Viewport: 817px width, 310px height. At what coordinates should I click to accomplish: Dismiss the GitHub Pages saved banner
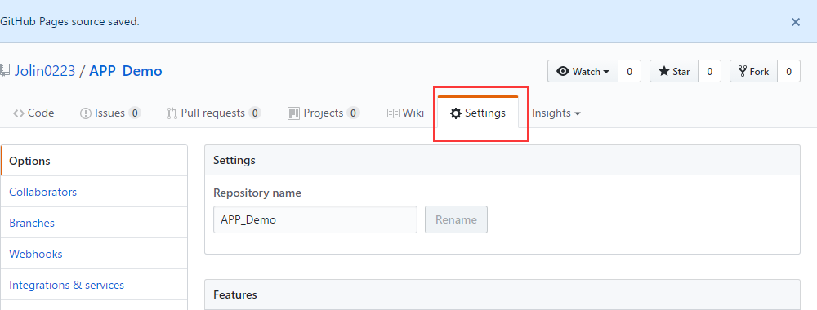[796, 22]
